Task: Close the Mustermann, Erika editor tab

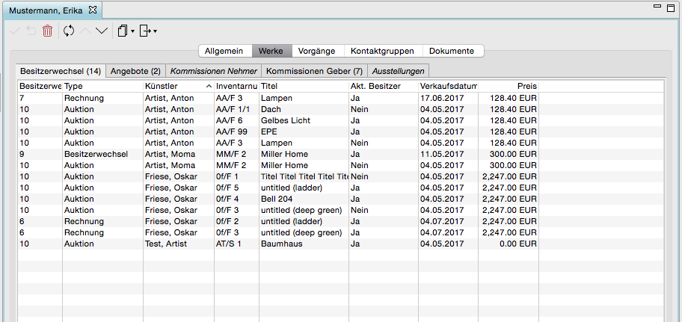Action: point(93,10)
